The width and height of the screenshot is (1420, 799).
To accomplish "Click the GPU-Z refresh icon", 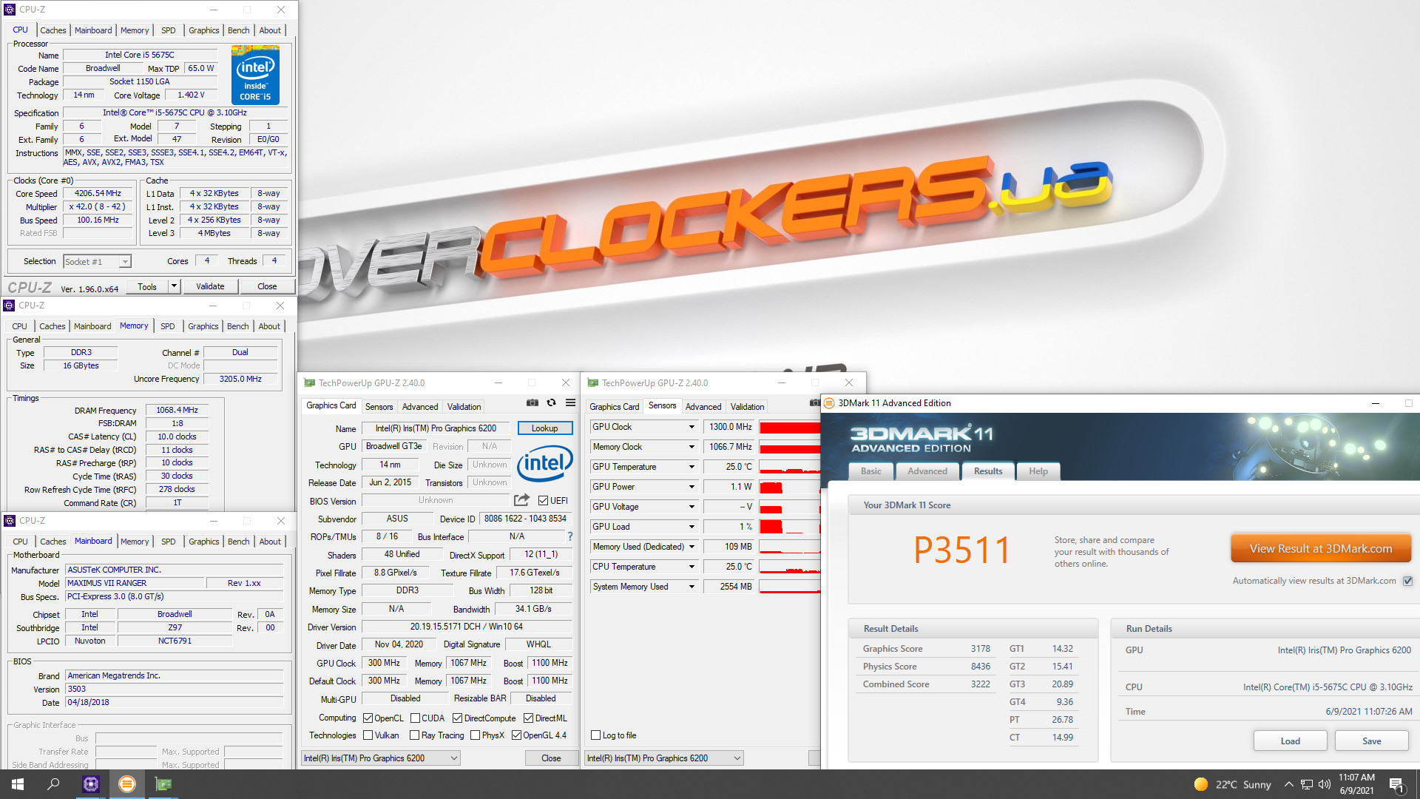I will (551, 403).
